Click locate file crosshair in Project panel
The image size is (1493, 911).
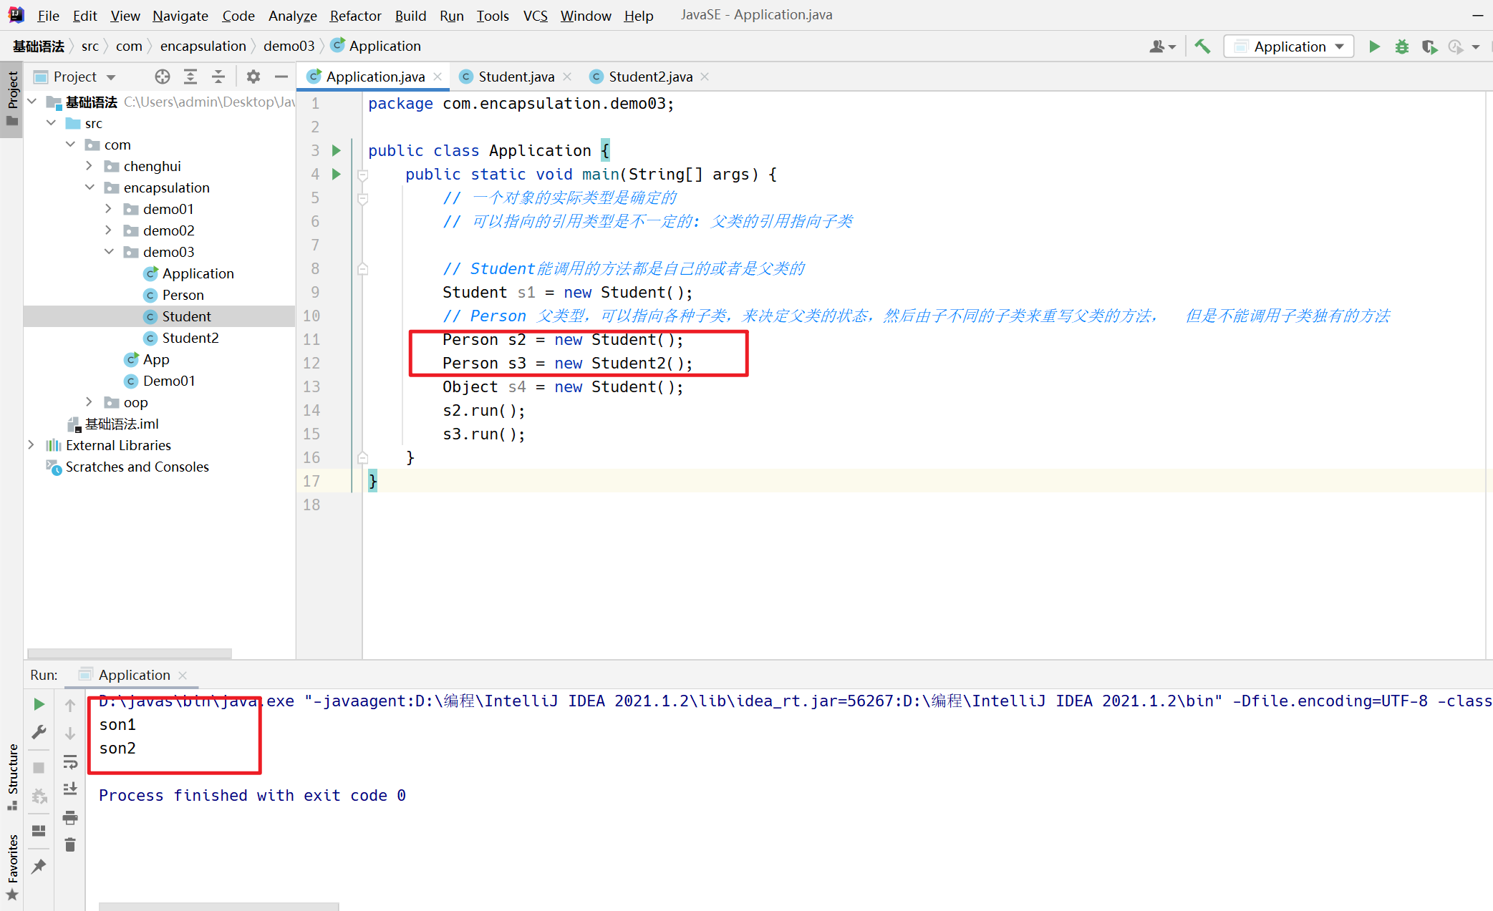[x=163, y=77]
